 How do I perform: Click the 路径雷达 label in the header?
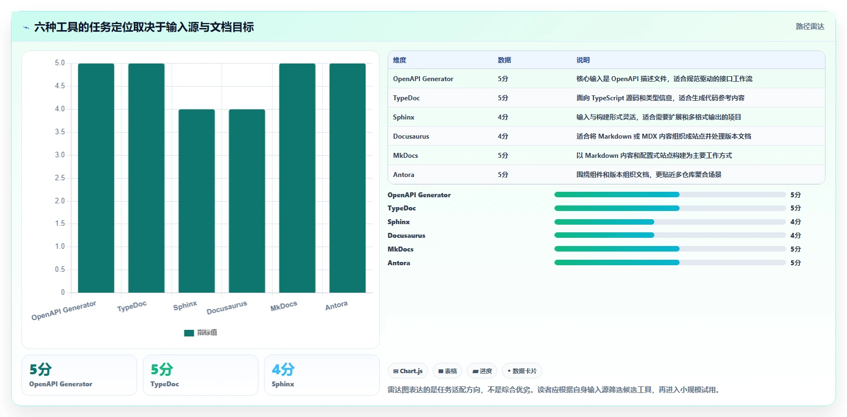810,26
